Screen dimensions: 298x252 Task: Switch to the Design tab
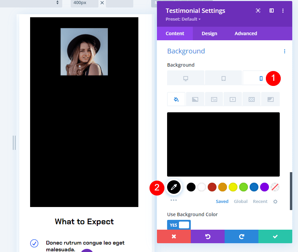pos(209,33)
